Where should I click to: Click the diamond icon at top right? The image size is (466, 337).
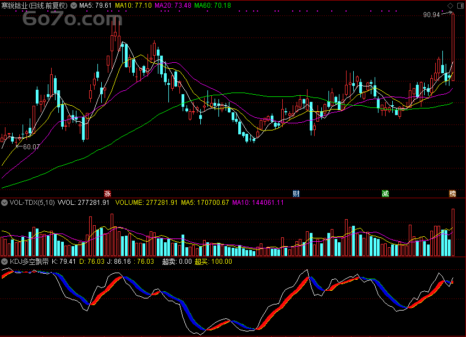coord(450,6)
